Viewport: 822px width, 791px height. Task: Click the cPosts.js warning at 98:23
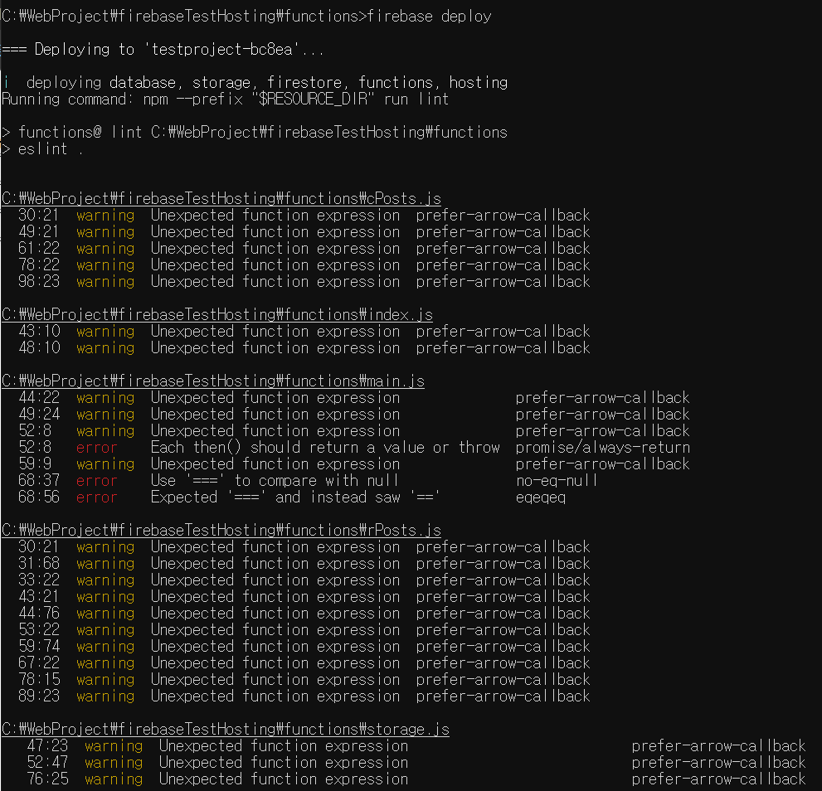tap(304, 281)
